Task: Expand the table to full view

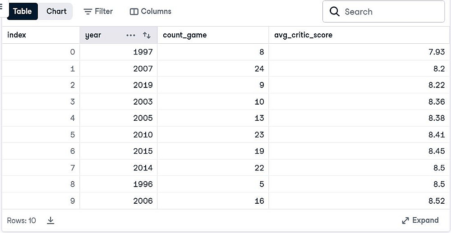Action: [x=420, y=220]
